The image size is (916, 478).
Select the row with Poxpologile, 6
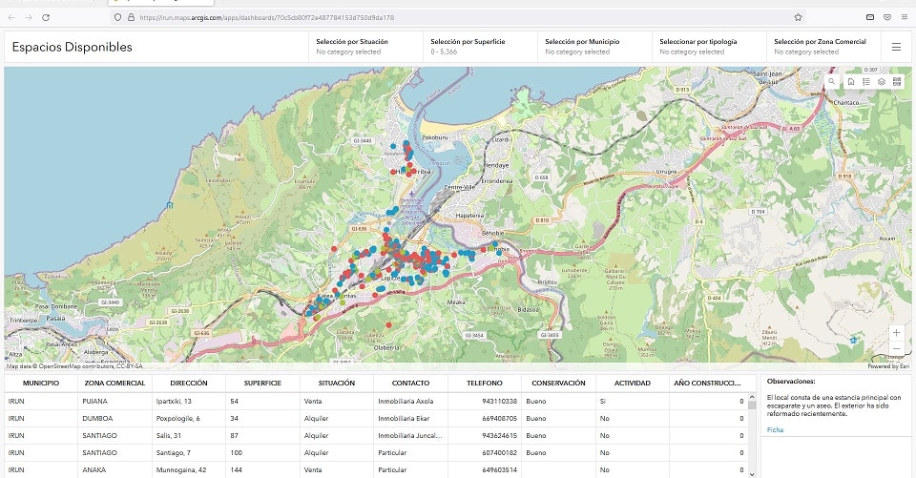pos(376,419)
